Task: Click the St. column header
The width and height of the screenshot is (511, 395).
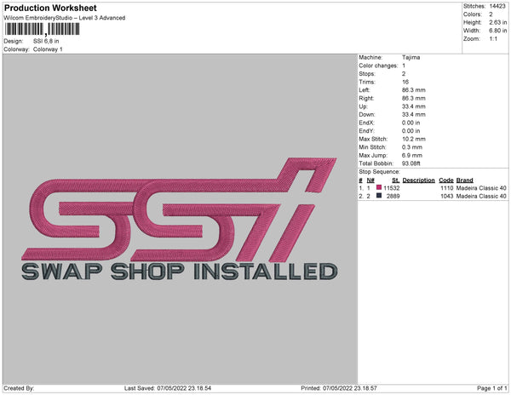Action: [395, 180]
